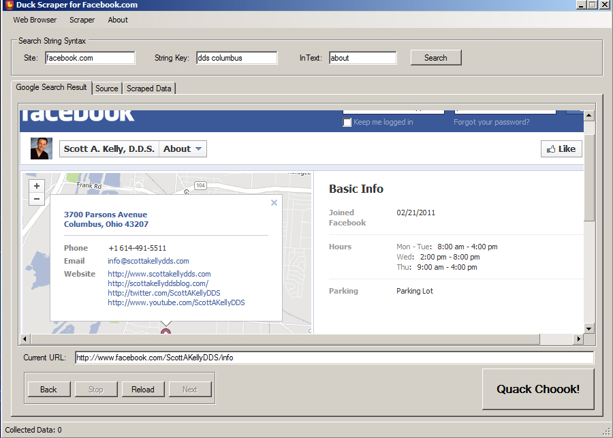The height and width of the screenshot is (438, 613).
Task: Click the Back button
Action: coord(49,390)
